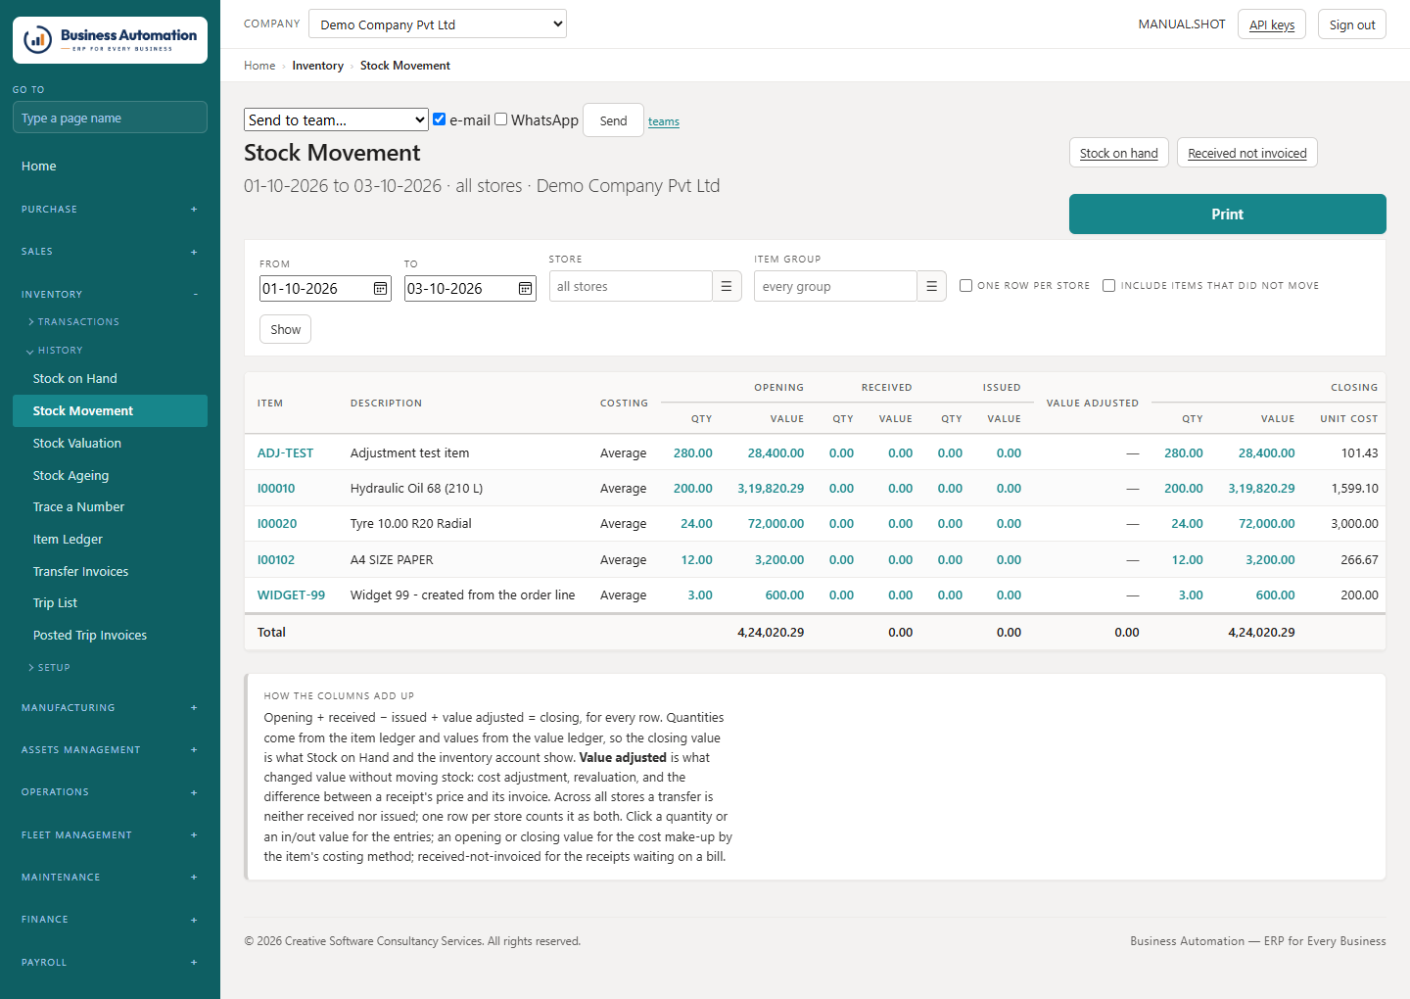Viewport: 1410px width, 999px height.
Task: Expand the Purchase section plus icon
Action: point(194,210)
